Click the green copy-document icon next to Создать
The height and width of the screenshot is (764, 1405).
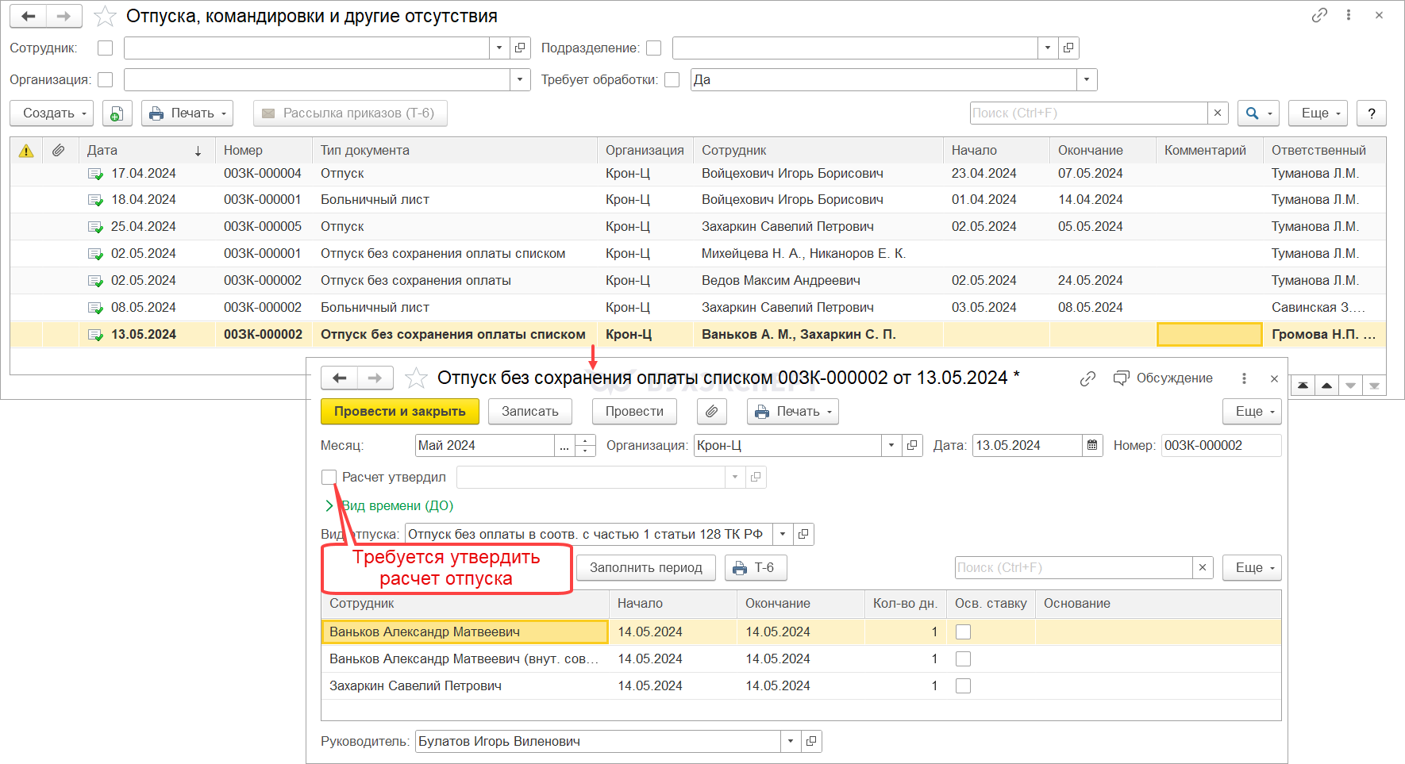(x=117, y=113)
